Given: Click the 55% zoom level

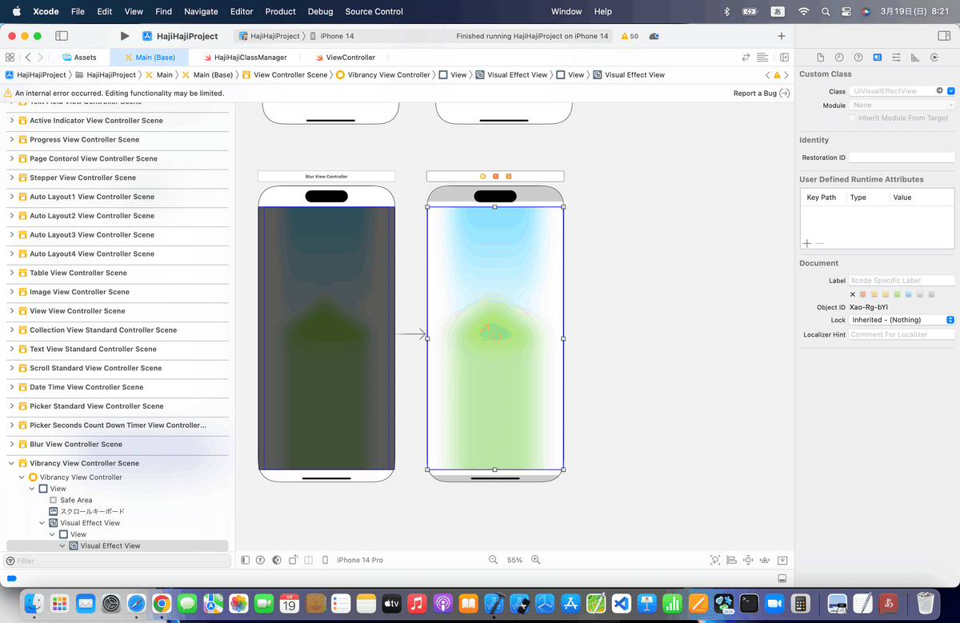Looking at the screenshot, I should click(515, 560).
